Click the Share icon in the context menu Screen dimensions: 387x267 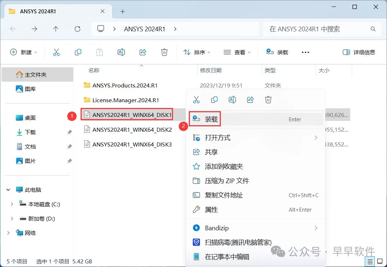pos(250,100)
